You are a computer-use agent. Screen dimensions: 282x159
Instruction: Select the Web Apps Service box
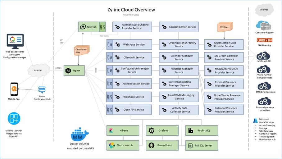133,44
